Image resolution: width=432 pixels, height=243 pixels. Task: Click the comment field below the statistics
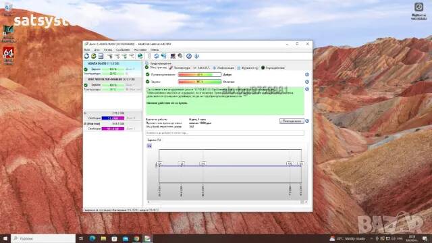click(x=225, y=133)
